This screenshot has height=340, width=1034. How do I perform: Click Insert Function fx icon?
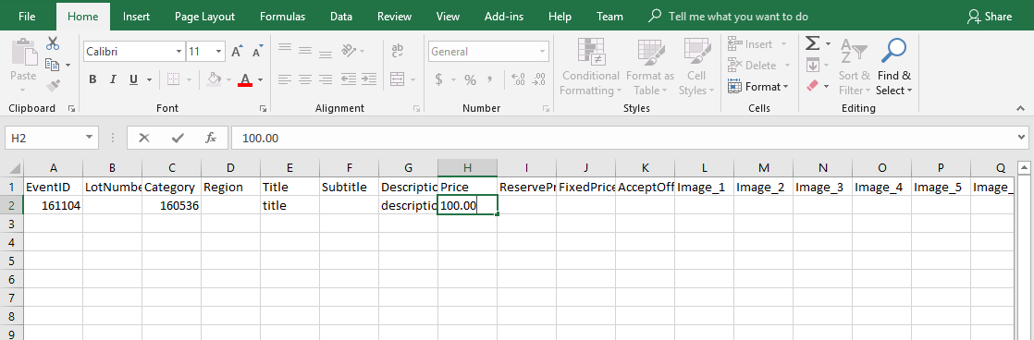(211, 138)
